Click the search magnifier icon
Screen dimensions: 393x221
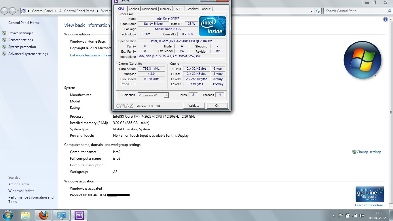[x=390, y=11]
